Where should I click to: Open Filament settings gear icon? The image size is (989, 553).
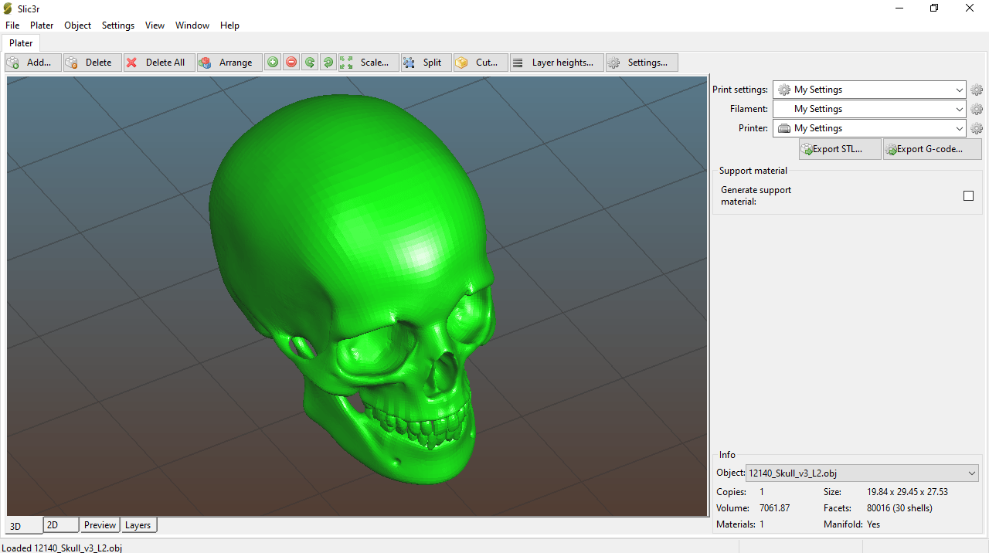pyautogui.click(x=977, y=109)
